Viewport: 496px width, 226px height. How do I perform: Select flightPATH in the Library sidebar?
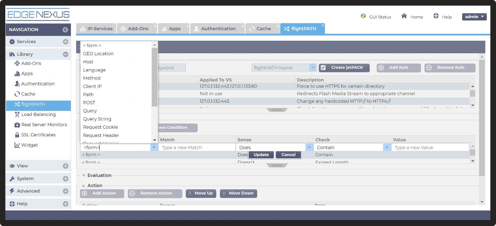tap(38, 106)
